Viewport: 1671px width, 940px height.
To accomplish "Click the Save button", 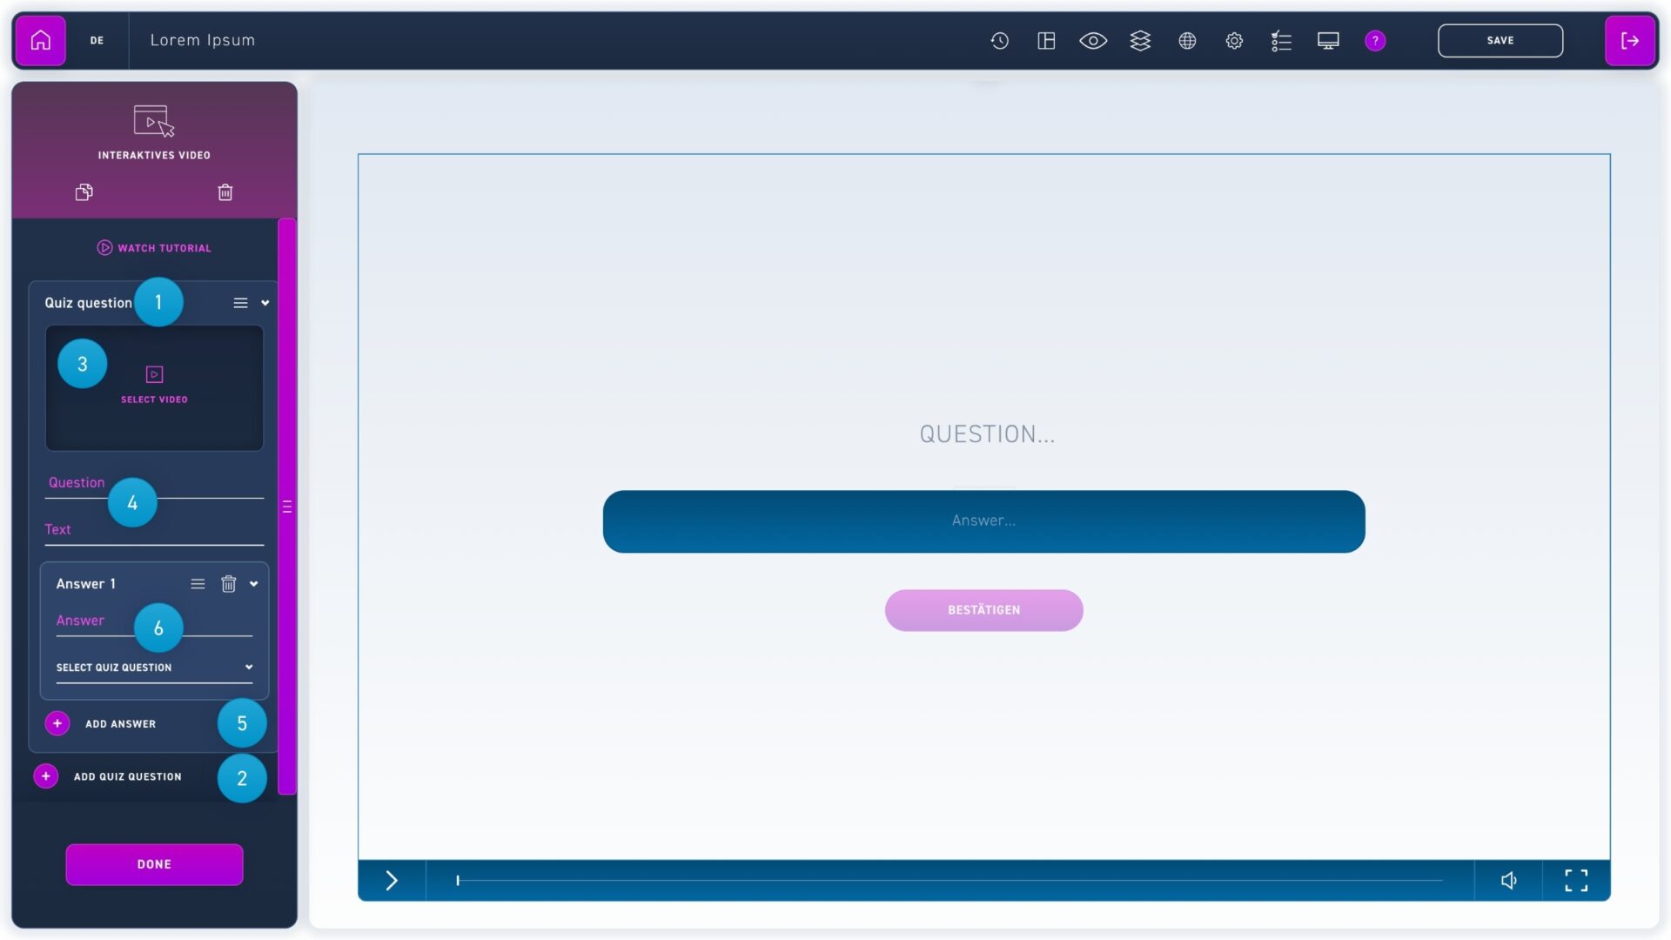I will 1500,40.
